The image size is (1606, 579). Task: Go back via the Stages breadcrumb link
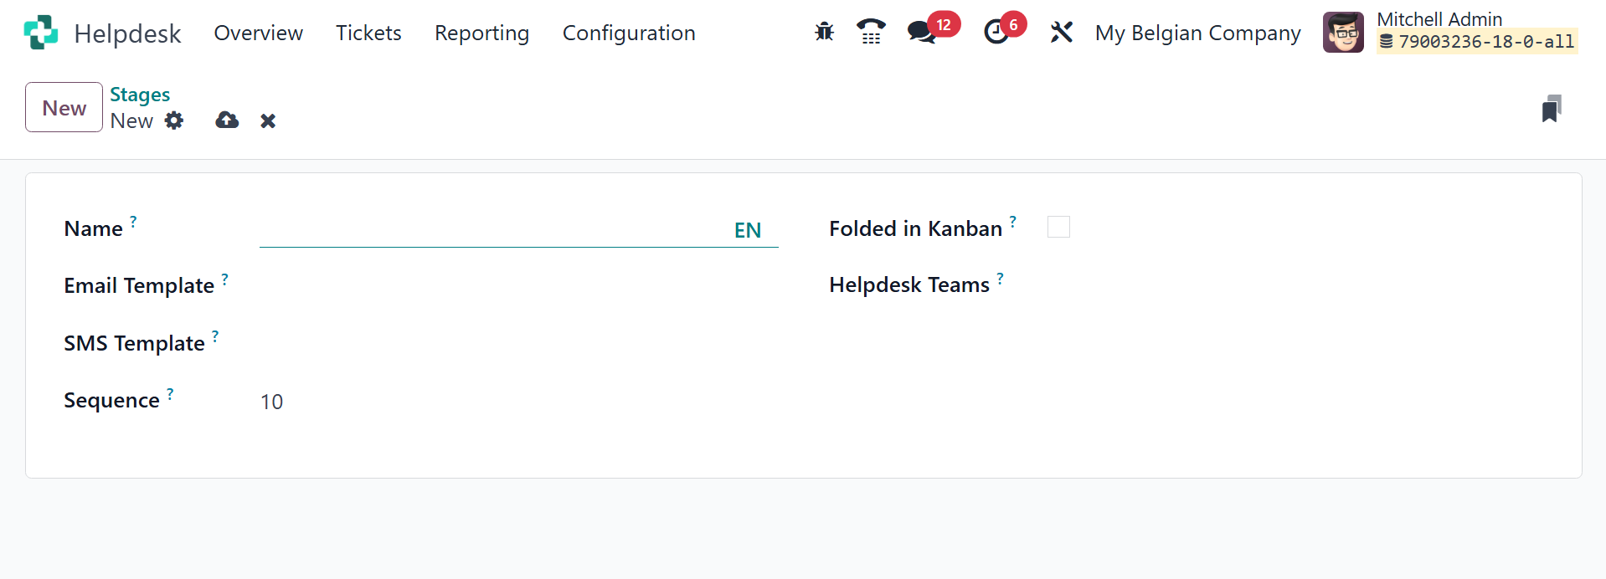[x=140, y=95]
